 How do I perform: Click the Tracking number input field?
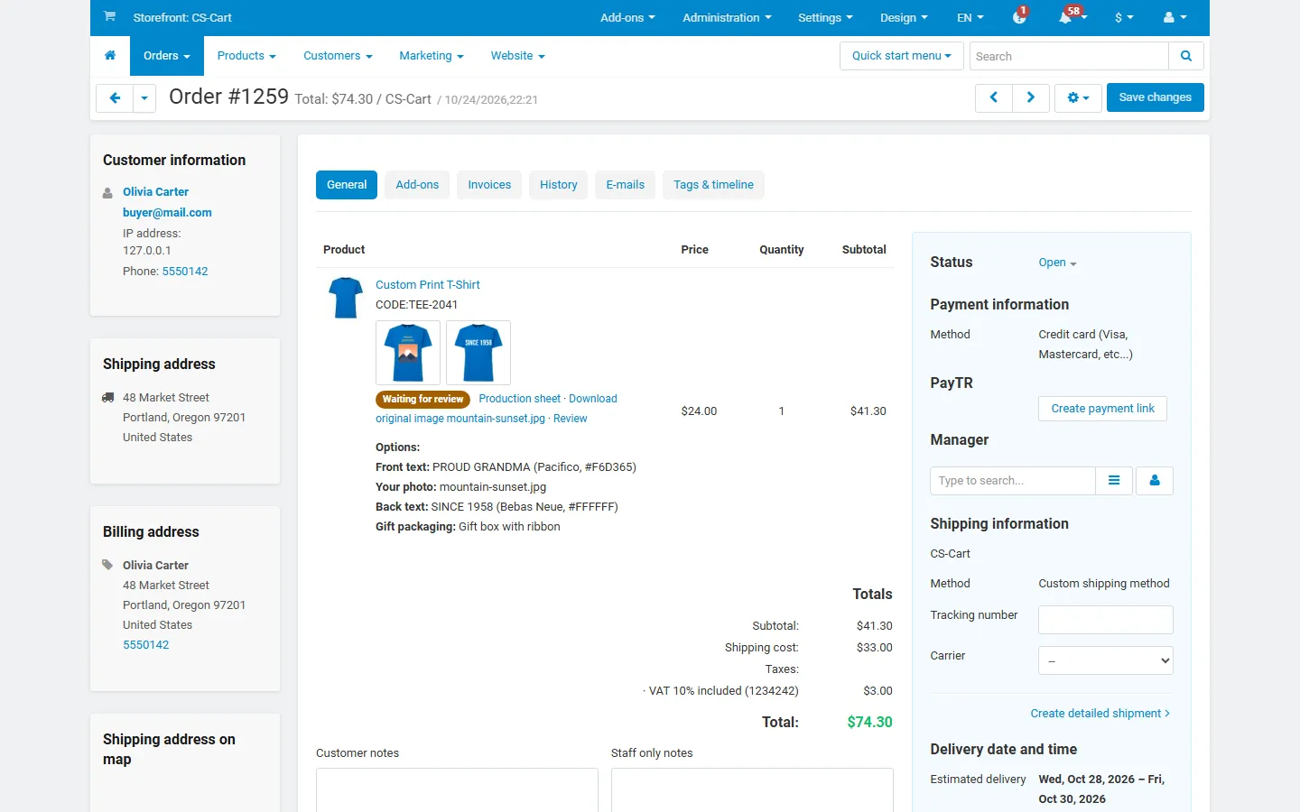coord(1106,620)
